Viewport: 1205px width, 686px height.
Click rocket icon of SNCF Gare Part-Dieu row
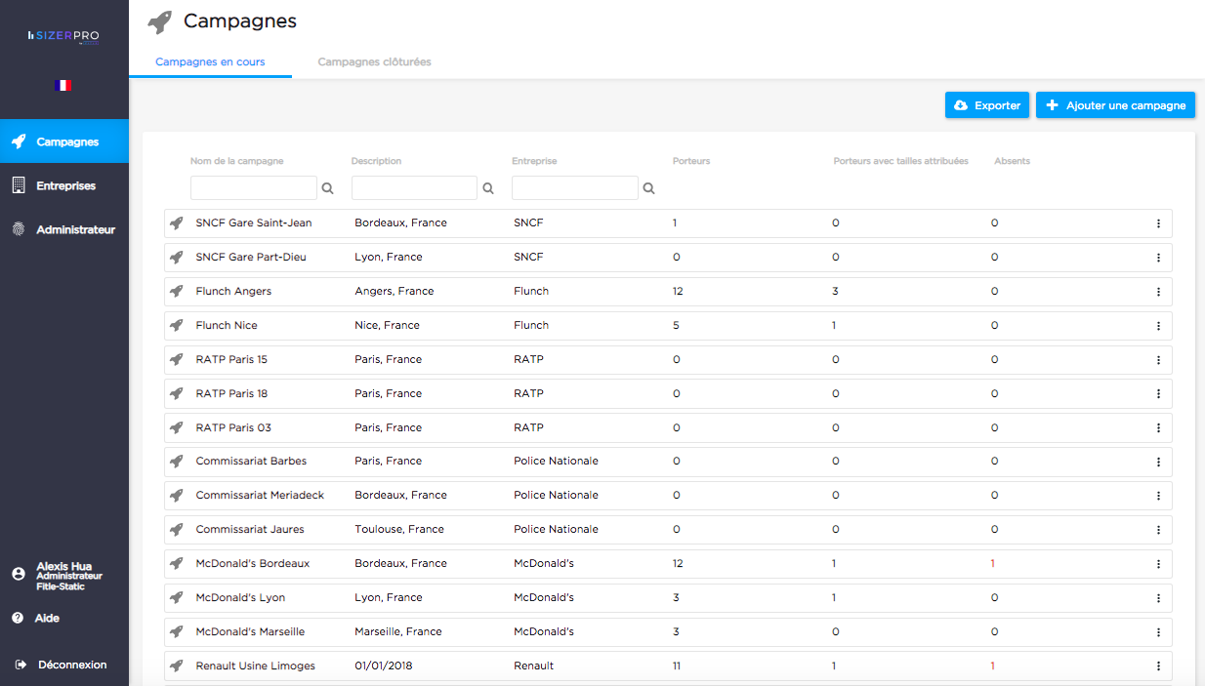coord(176,258)
